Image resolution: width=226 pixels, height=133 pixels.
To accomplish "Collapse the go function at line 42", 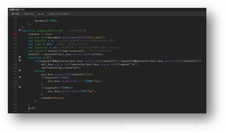I will pos(20,57).
